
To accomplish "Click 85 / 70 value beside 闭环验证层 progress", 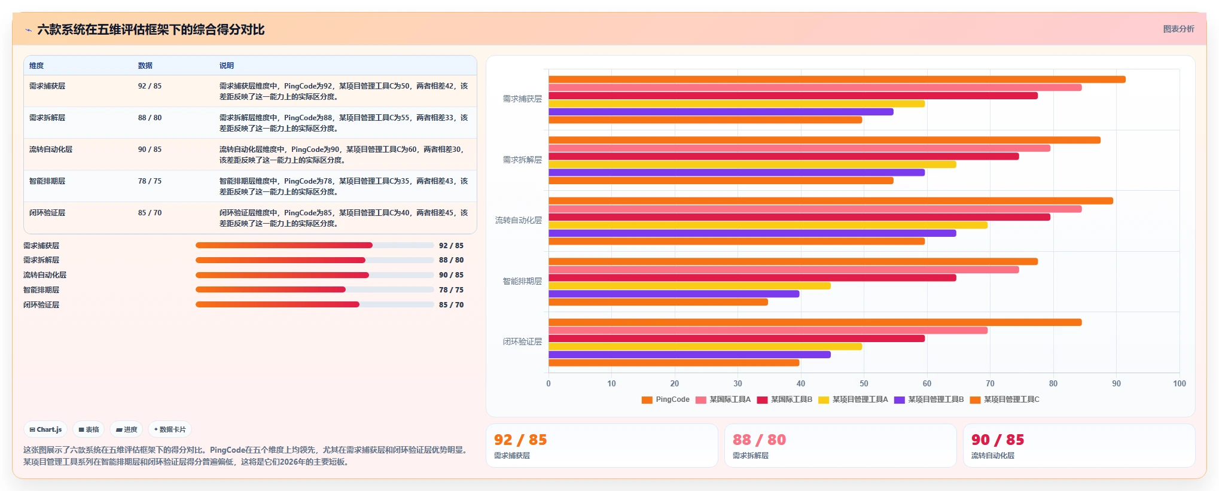I will click(451, 305).
